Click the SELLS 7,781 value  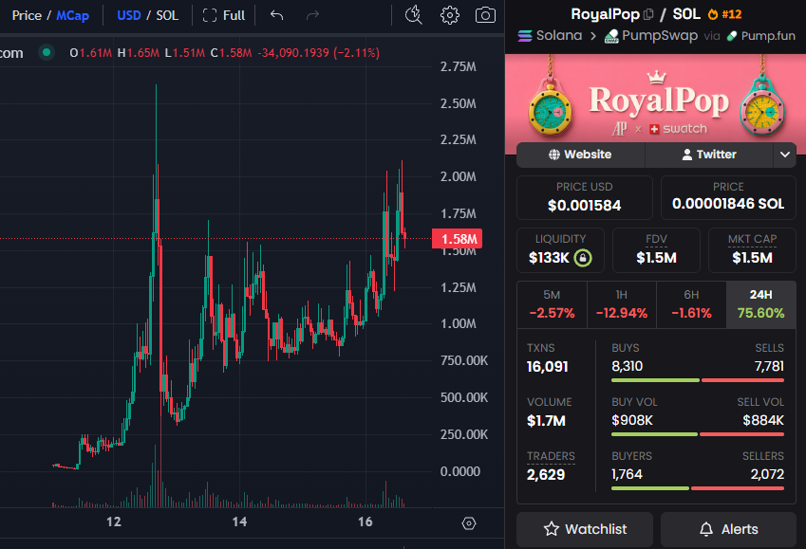click(769, 366)
